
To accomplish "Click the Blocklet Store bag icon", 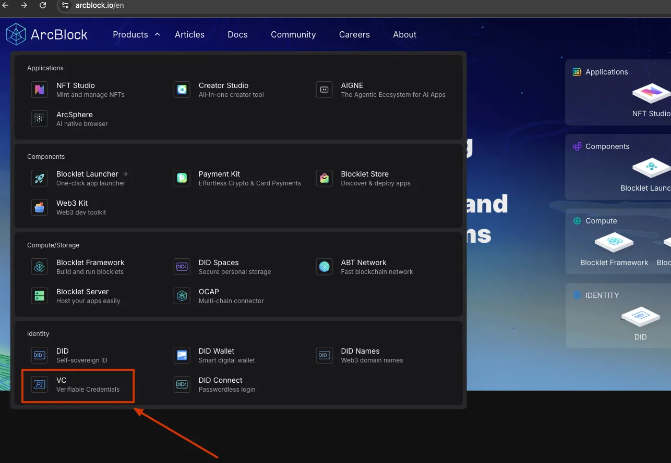I will point(324,178).
